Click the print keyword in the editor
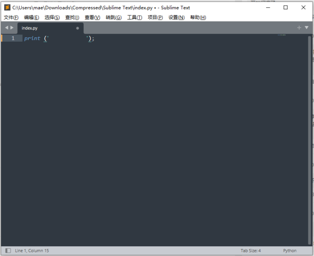The width and height of the screenshot is (314, 256). pyautogui.click(x=32, y=38)
